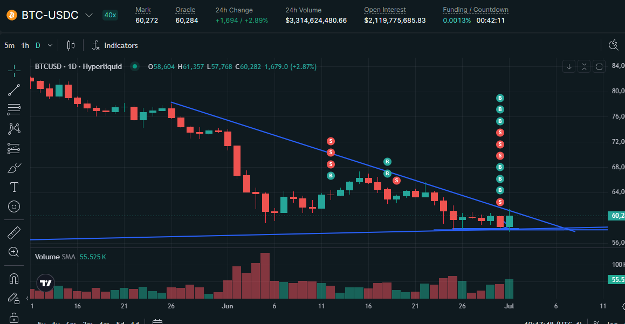The height and width of the screenshot is (324, 625).
Task: Switch to 5m timeframe
Action: tap(9, 45)
